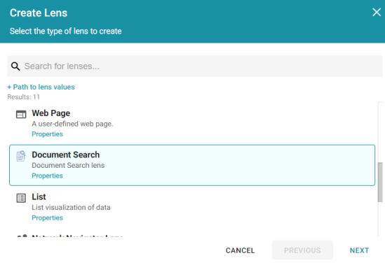385x265 pixels.
Task: Open Properties under Document Search
Action: 47,176
